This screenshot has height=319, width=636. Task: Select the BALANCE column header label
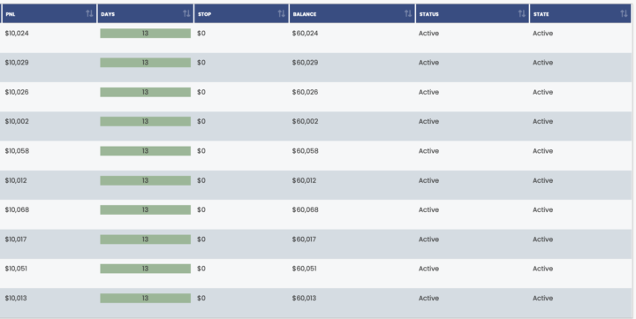tap(305, 14)
